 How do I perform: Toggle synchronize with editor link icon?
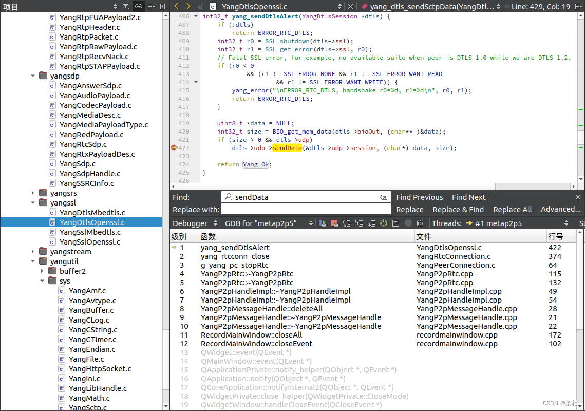pyautogui.click(x=139, y=6)
